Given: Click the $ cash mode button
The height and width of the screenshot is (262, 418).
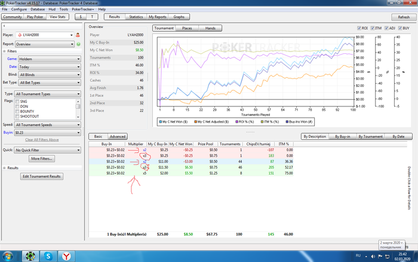Looking at the screenshot, I should click(81, 17).
